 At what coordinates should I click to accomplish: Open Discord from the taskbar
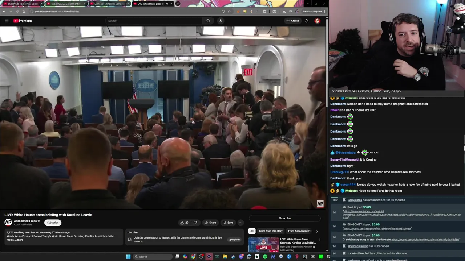pos(241,257)
